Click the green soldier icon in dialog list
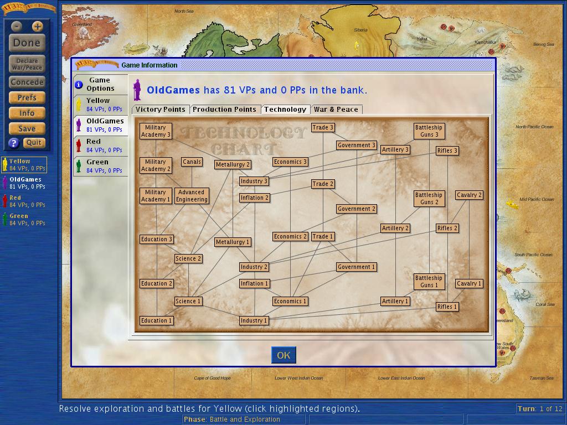Image resolution: width=567 pixels, height=425 pixels. click(x=79, y=166)
